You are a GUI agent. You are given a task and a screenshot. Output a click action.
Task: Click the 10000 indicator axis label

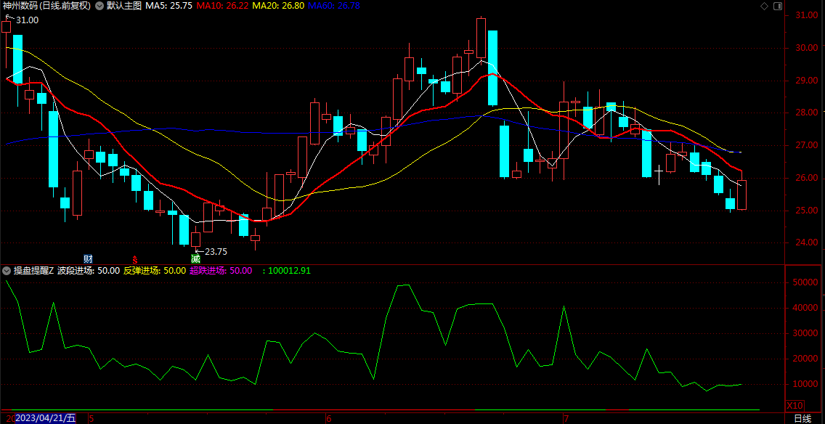point(803,385)
